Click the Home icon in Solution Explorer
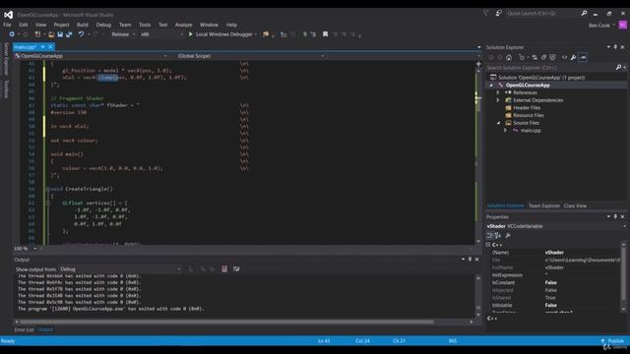 [x=509, y=57]
